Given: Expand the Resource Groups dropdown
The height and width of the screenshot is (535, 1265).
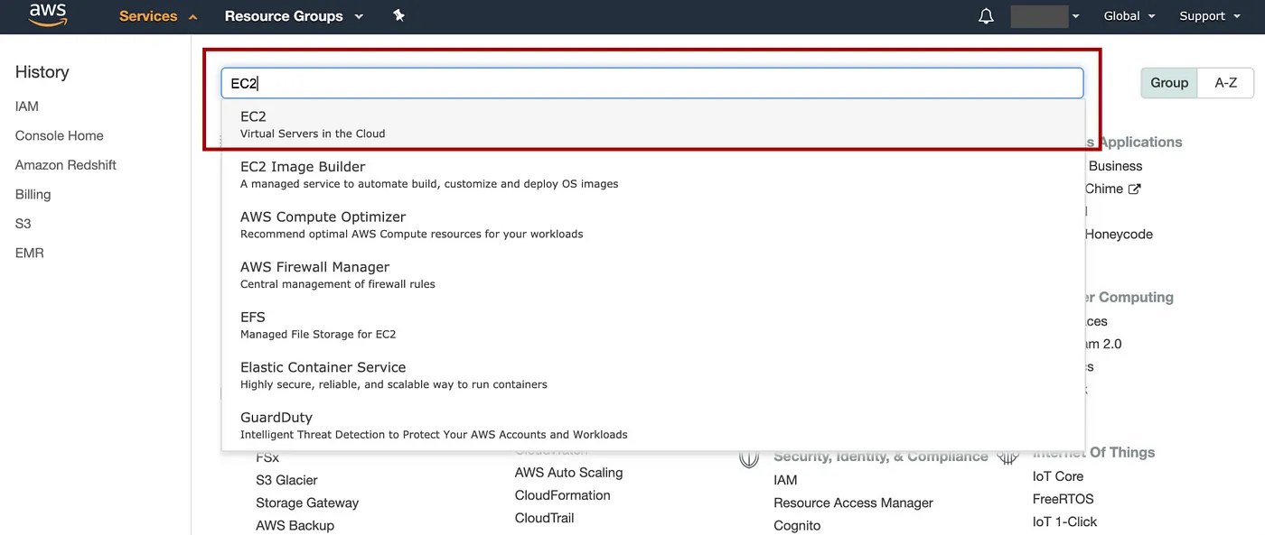Looking at the screenshot, I should point(294,16).
